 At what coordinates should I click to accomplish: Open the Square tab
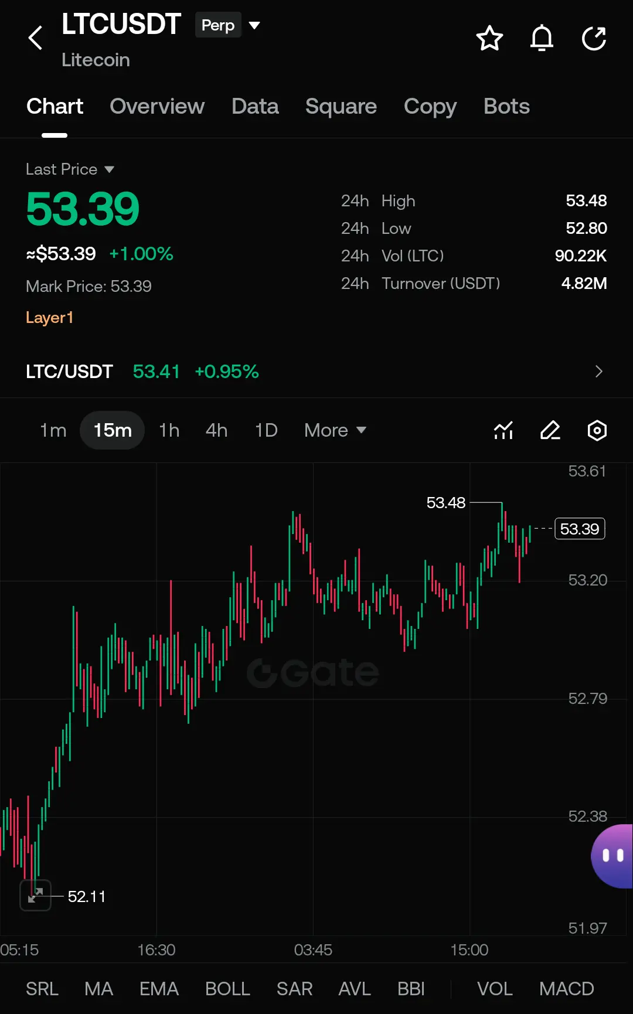pyautogui.click(x=341, y=107)
